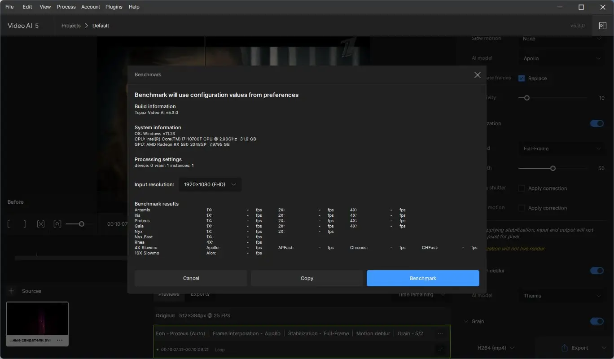Start the Benchmark test
The height and width of the screenshot is (359, 614).
click(x=422, y=278)
